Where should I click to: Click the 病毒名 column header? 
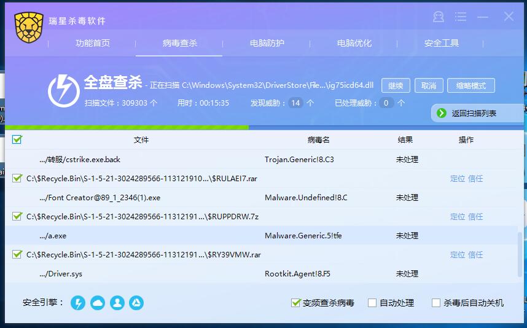tap(318, 140)
